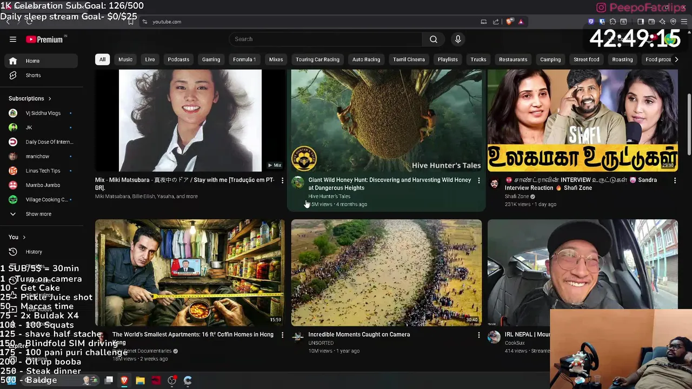
Task: Click the CookSux channel avatar
Action: tap(494, 337)
